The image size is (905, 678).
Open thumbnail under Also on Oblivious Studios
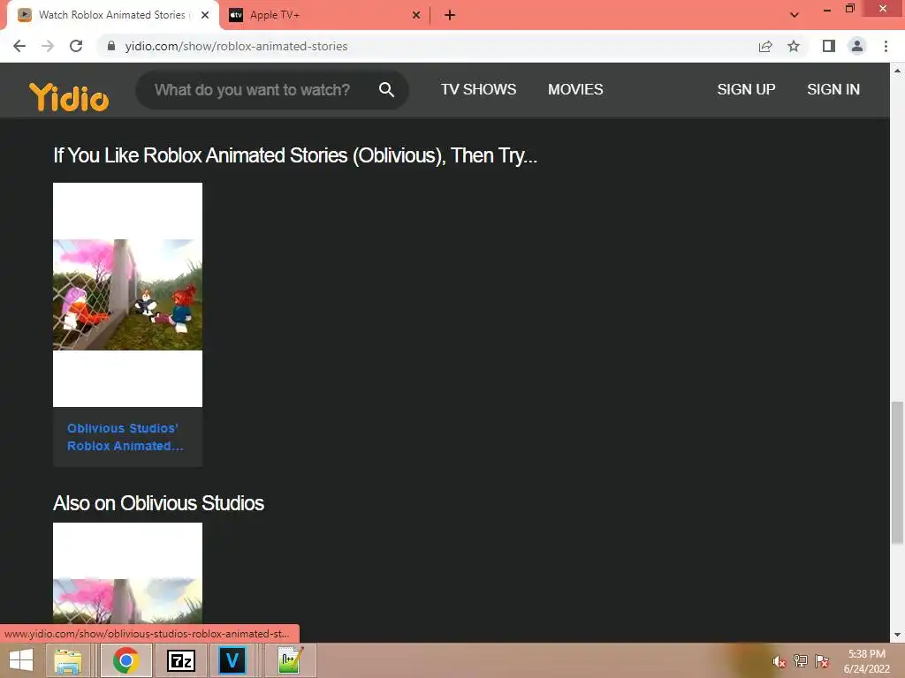coord(127,573)
